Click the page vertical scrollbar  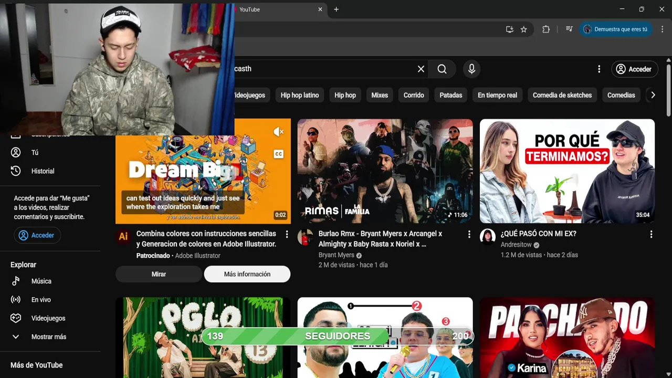[x=668, y=89]
